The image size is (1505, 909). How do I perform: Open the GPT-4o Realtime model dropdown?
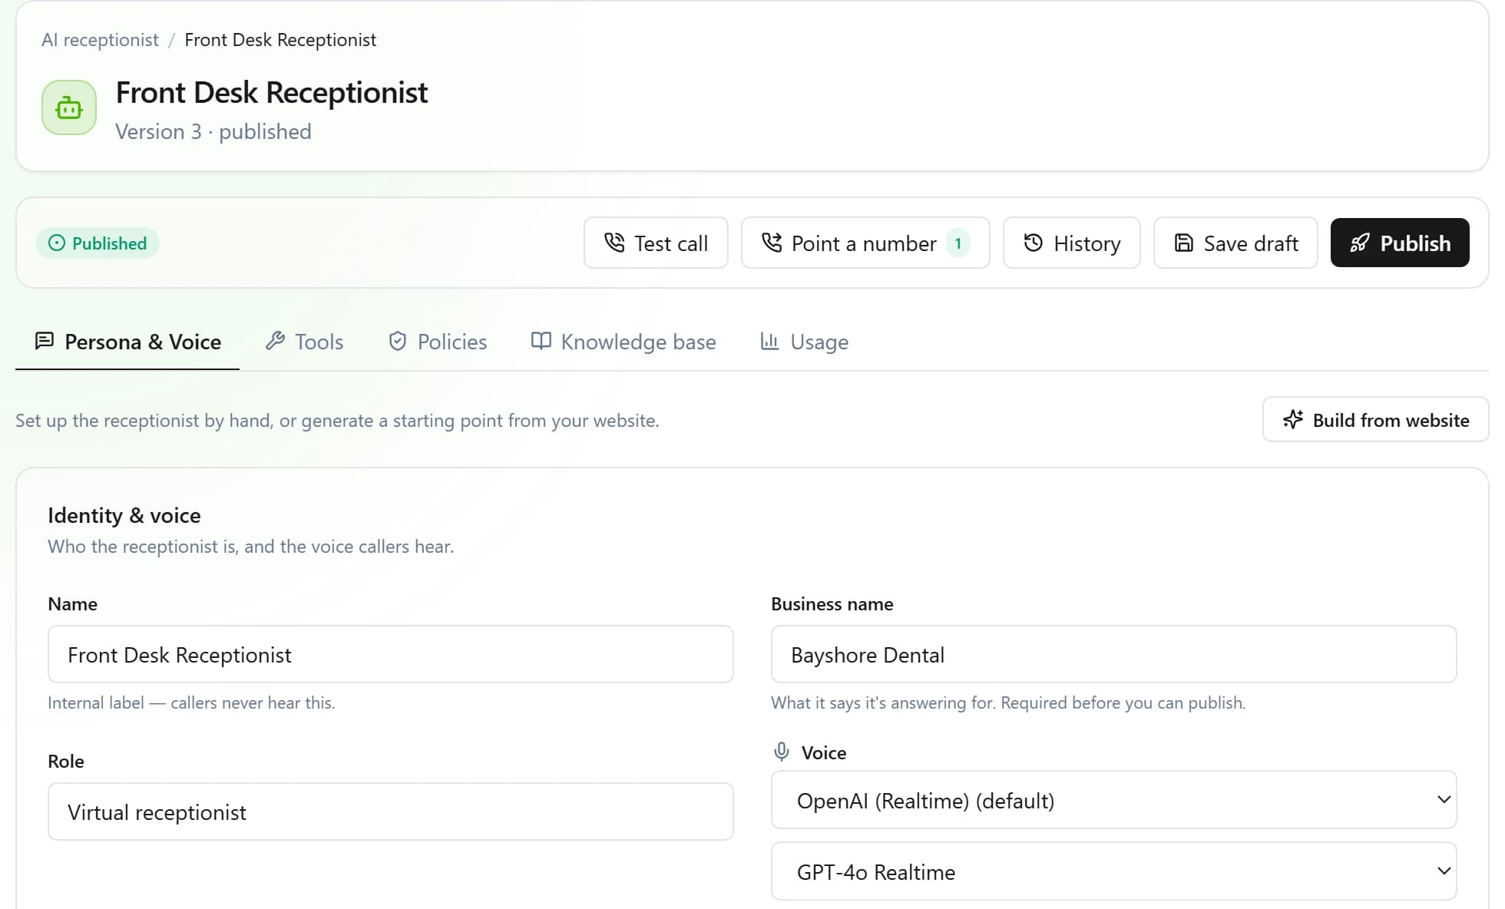click(1113, 871)
